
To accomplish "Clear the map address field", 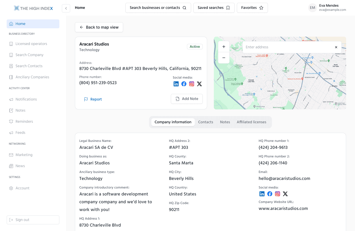I will pos(336,47).
